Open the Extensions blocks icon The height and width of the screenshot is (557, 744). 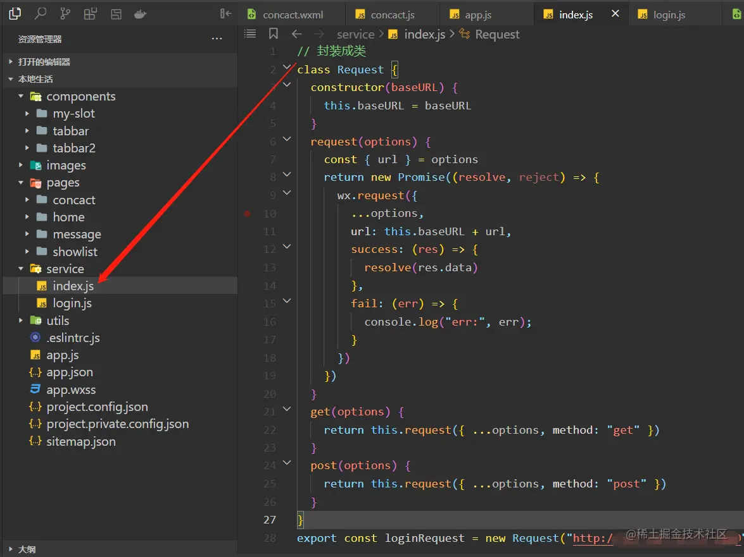click(90, 14)
